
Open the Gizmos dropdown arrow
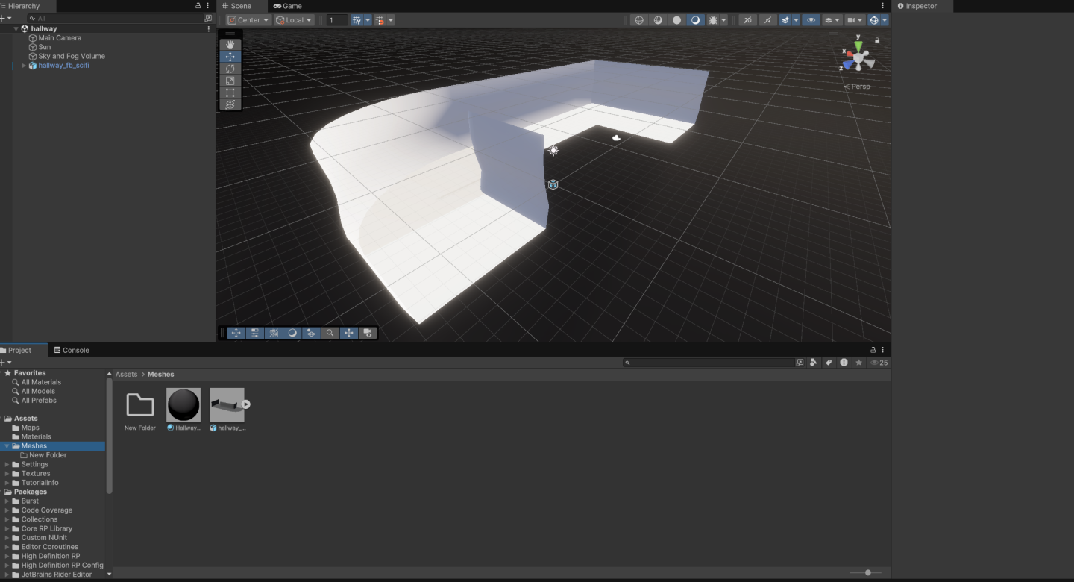[x=885, y=20]
